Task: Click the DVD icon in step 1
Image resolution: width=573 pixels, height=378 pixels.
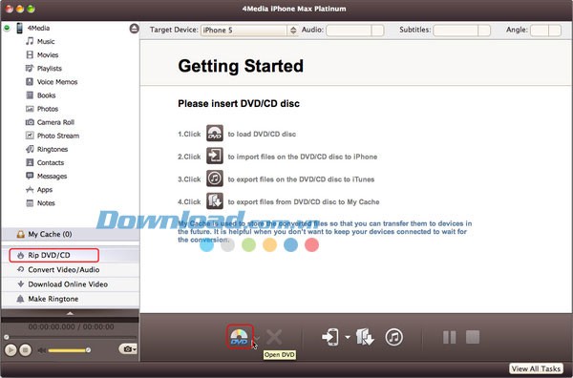Action: tap(215, 134)
